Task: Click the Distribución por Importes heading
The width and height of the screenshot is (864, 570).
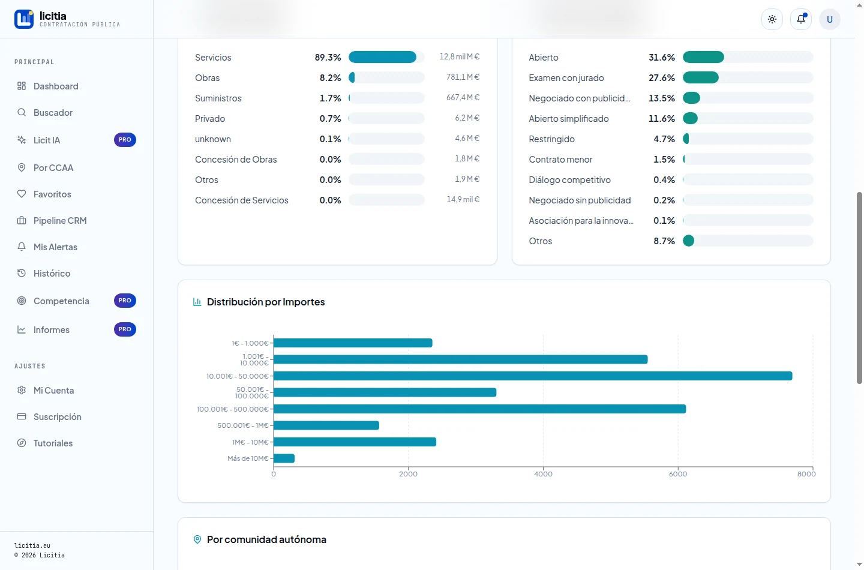Action: (x=266, y=302)
